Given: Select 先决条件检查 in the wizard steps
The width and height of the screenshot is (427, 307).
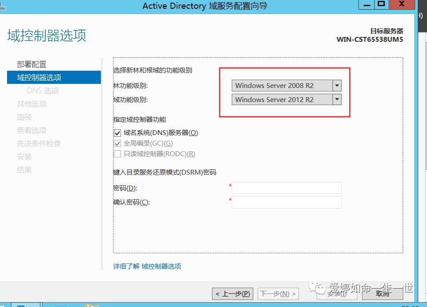Looking at the screenshot, I should click(x=39, y=143).
